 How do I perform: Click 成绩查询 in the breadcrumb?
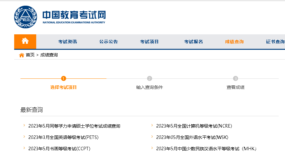49,55
